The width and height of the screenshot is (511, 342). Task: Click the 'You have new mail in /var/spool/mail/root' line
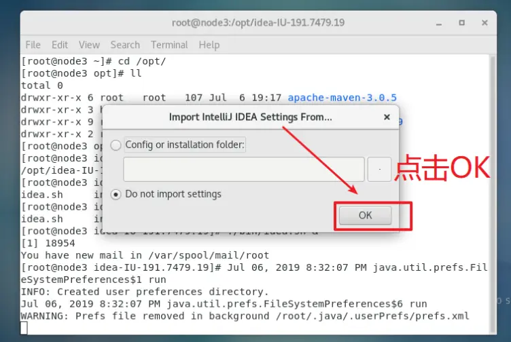(x=145, y=255)
